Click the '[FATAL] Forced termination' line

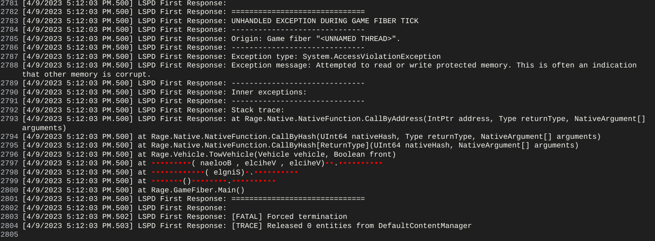pyautogui.click(x=289, y=217)
